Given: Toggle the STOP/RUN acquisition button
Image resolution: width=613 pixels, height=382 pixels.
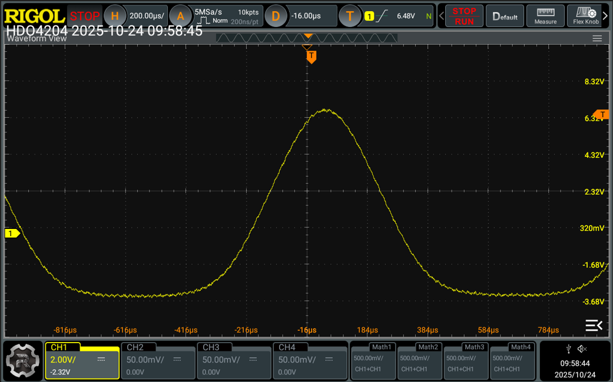Looking at the screenshot, I should pos(464,16).
